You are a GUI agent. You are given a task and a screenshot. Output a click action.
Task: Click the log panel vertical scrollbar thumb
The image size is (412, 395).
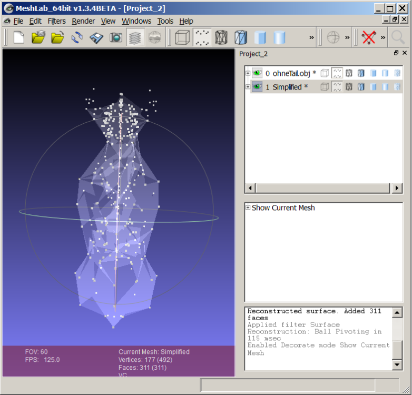click(x=397, y=350)
